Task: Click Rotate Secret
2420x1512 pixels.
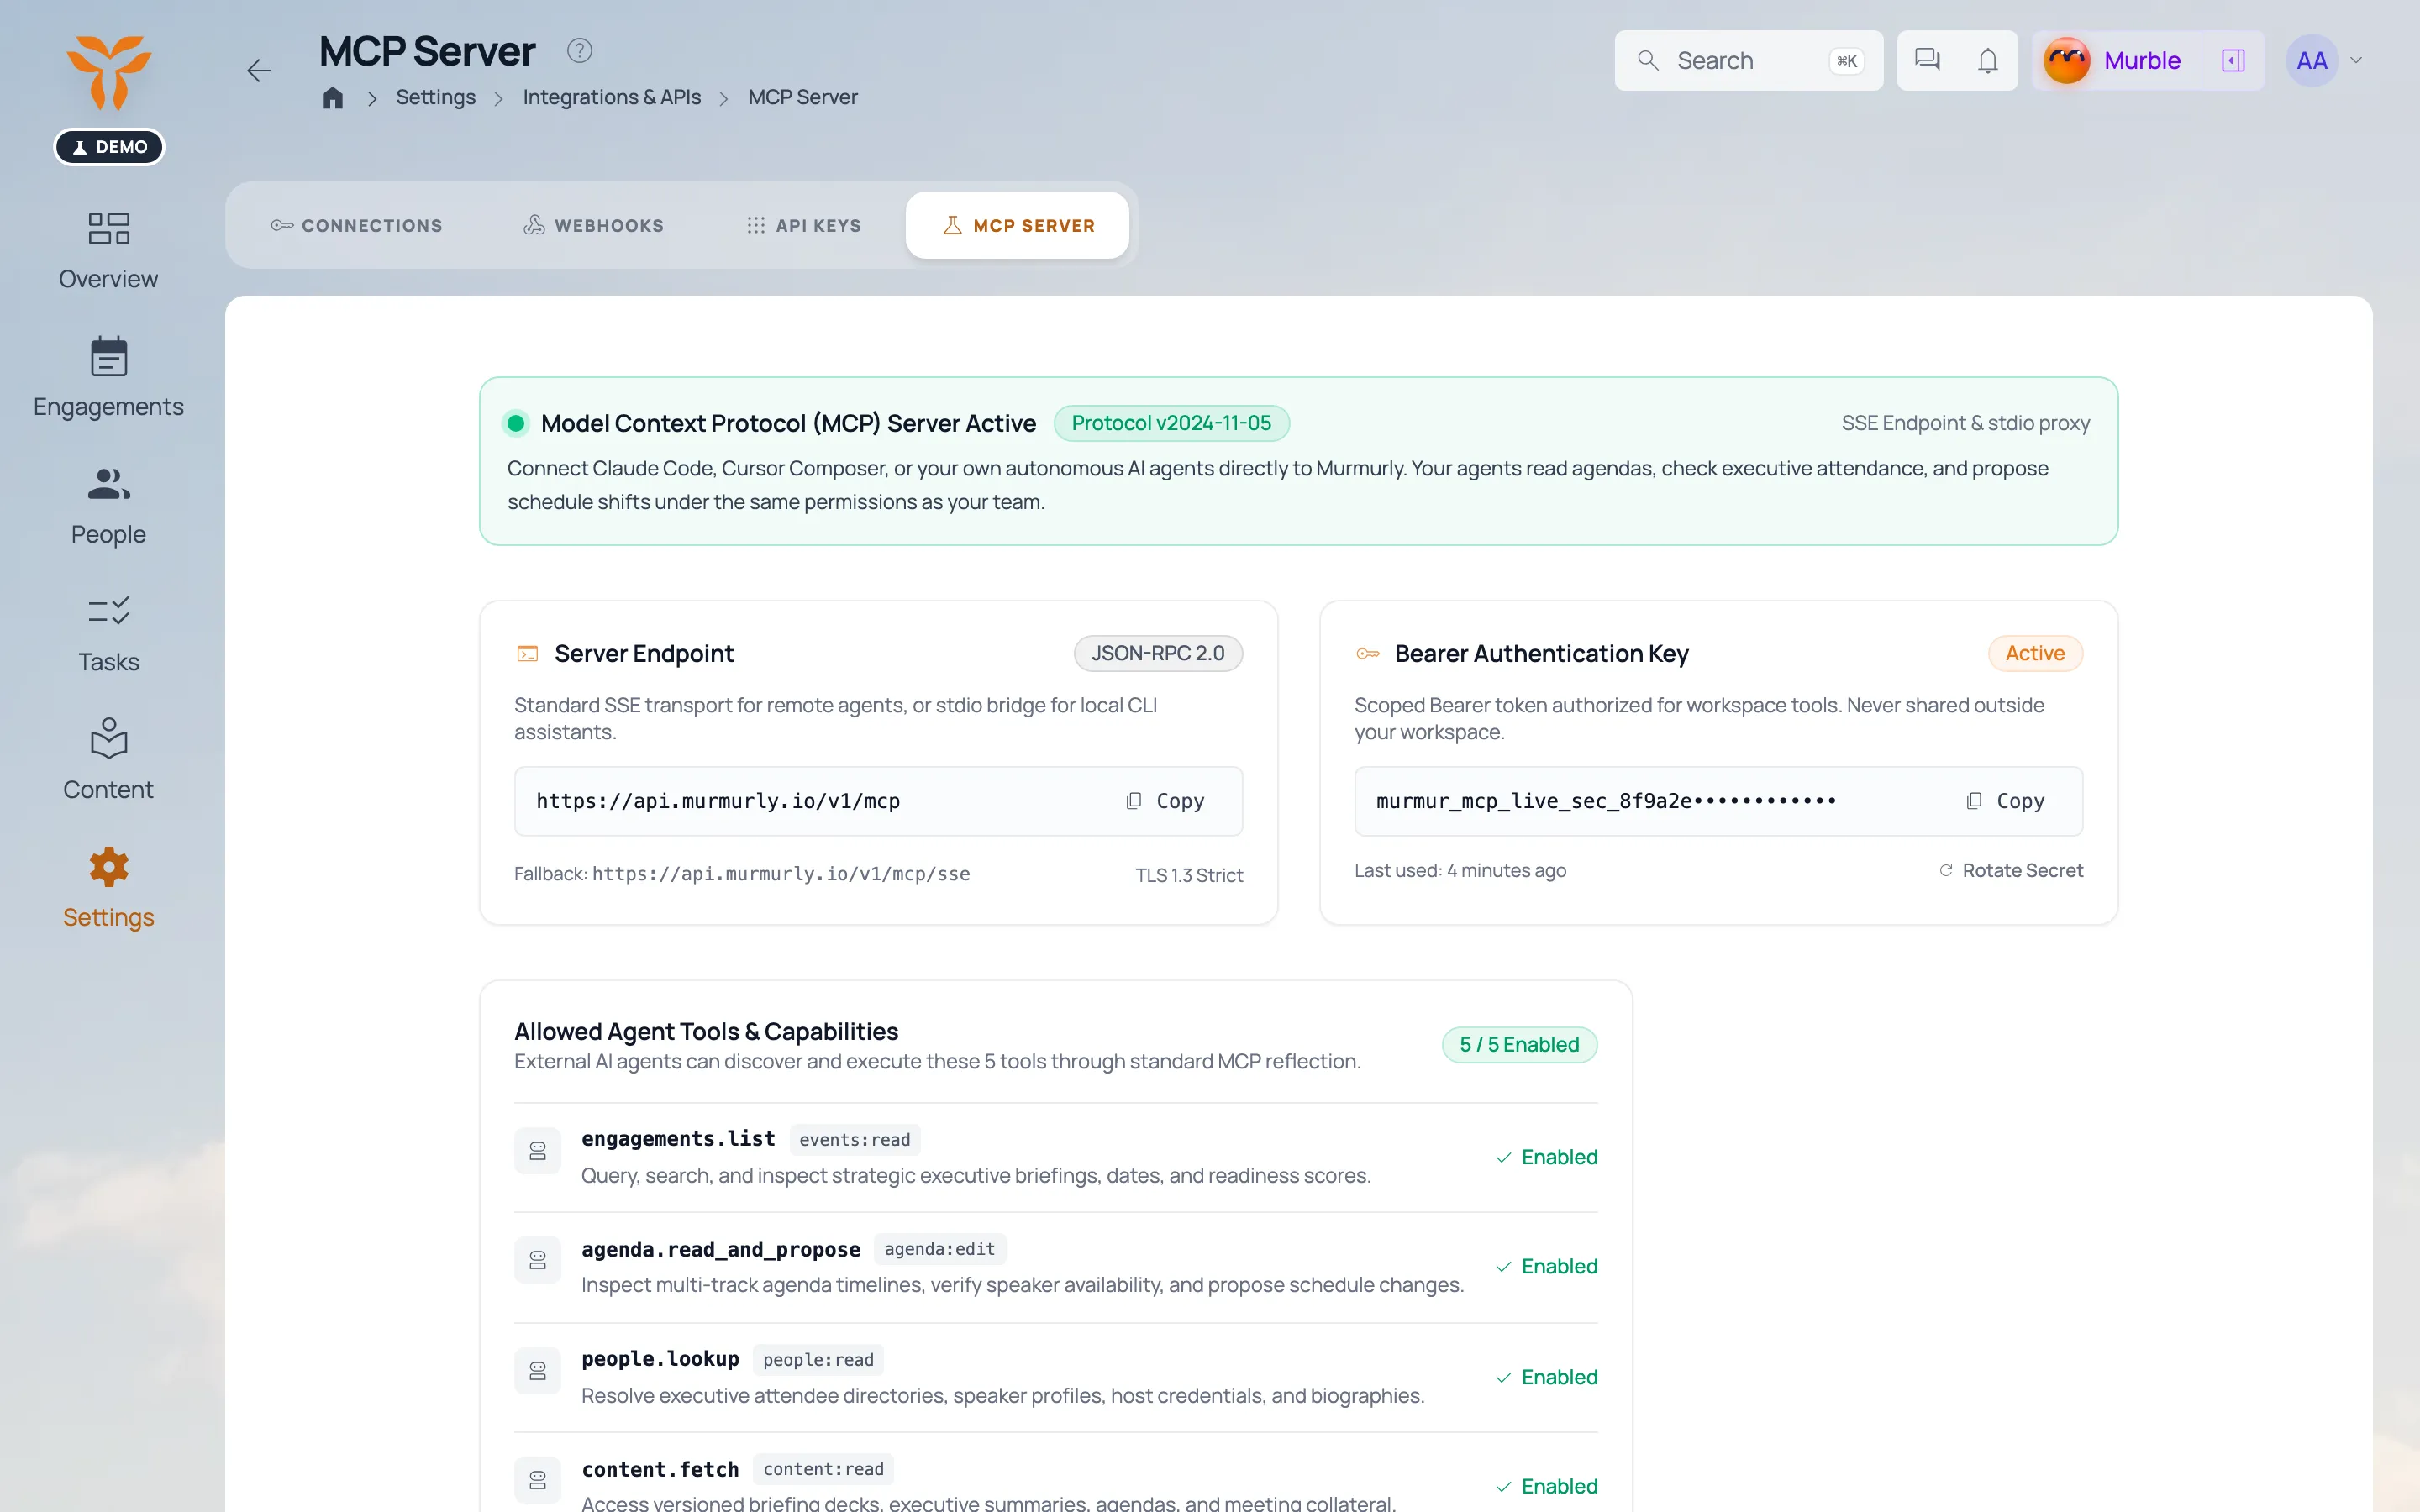Action: (x=2011, y=870)
